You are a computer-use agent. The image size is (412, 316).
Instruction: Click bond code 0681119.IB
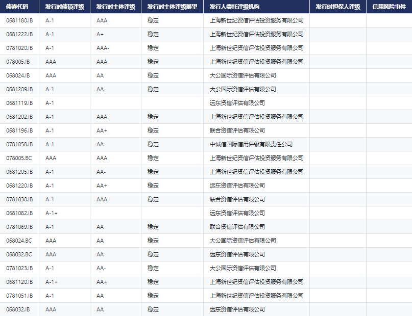pos(19,103)
